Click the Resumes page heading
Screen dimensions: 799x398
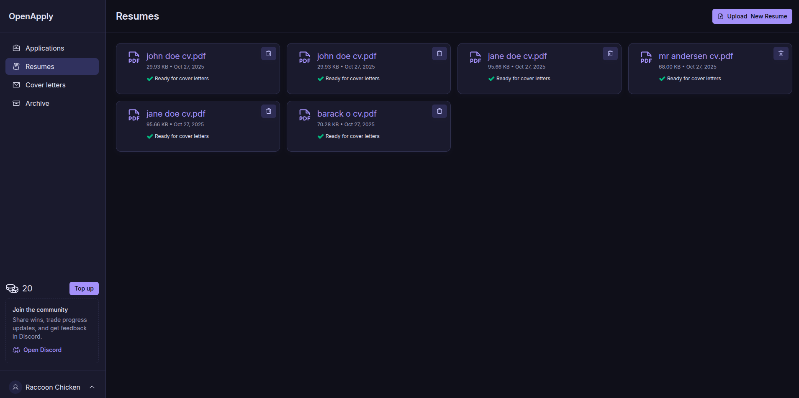(x=137, y=16)
